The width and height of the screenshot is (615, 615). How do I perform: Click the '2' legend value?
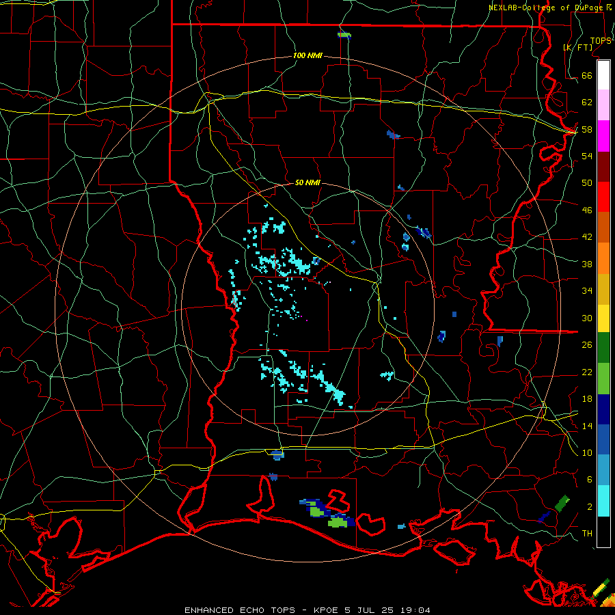(x=590, y=507)
